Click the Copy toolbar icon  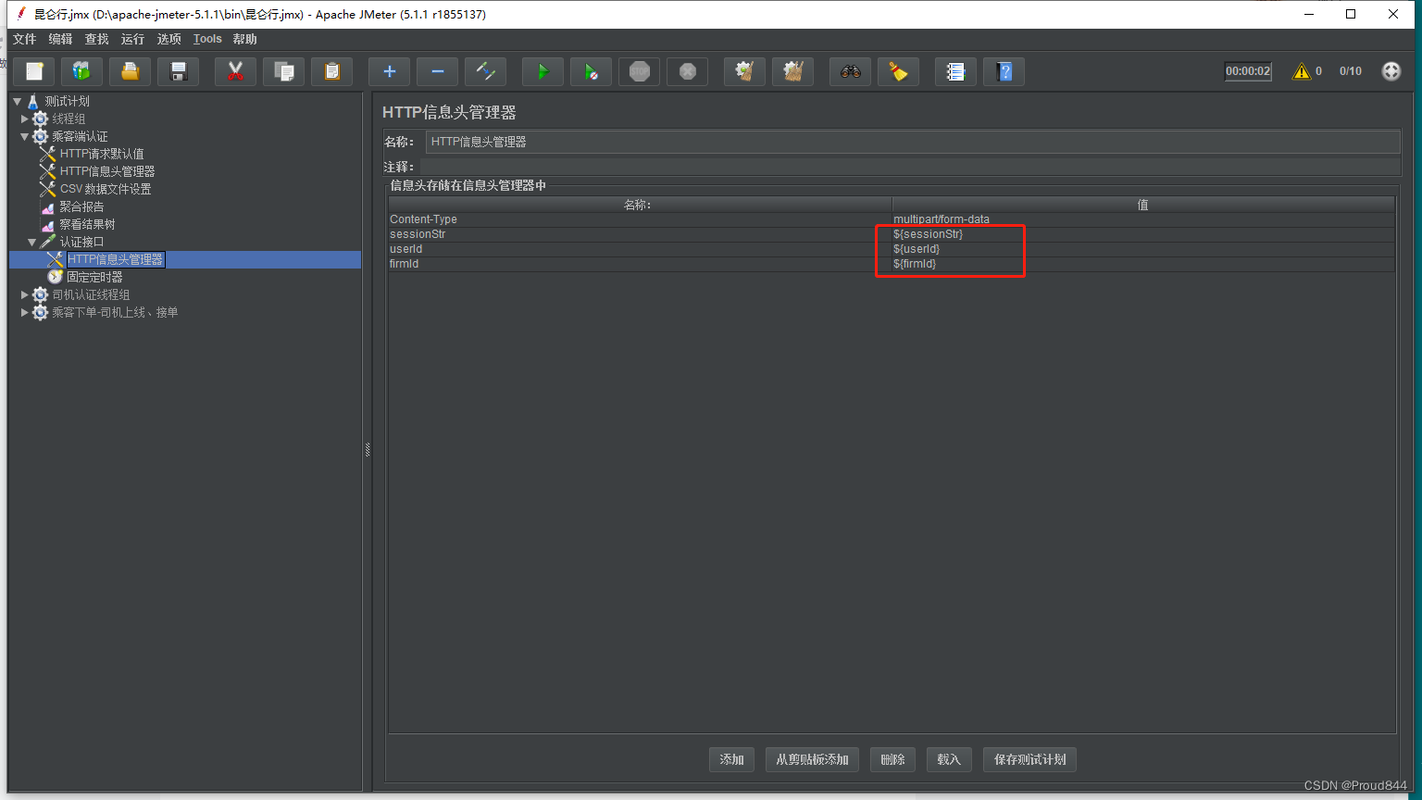[284, 71]
